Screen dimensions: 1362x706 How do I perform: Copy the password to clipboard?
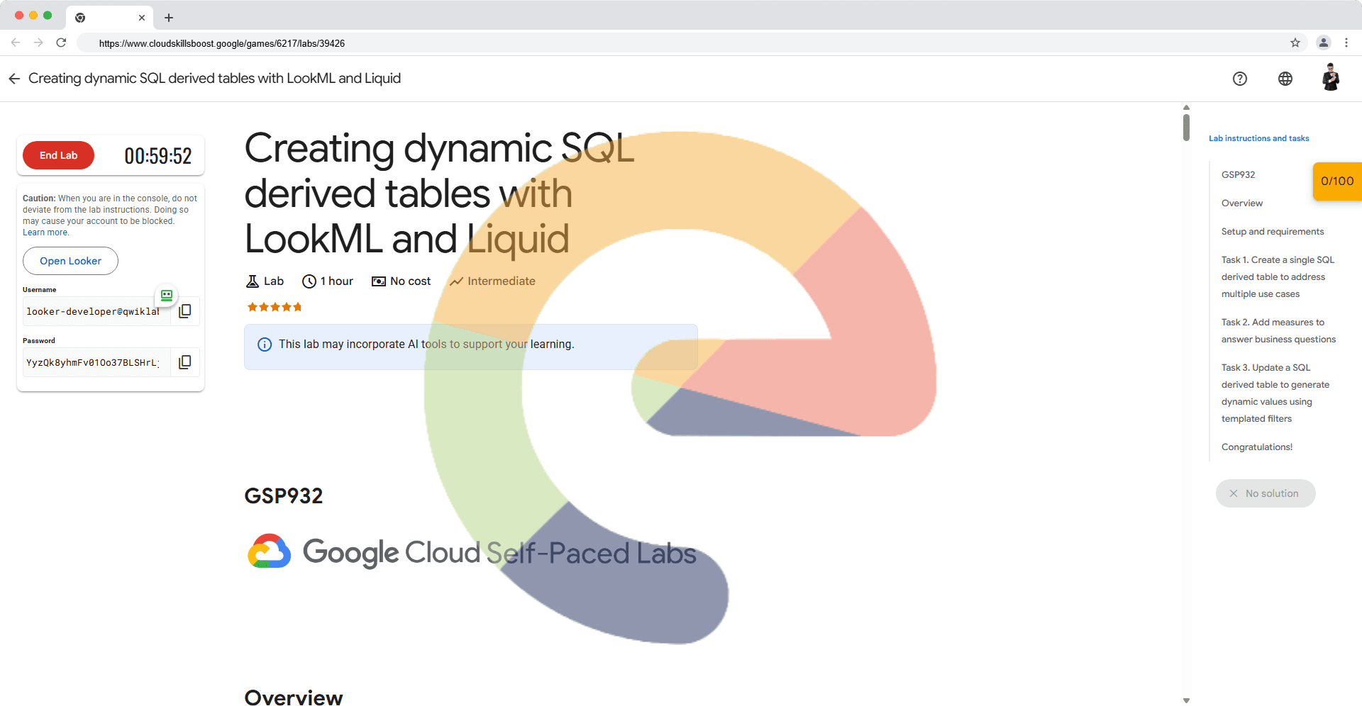[x=185, y=362]
